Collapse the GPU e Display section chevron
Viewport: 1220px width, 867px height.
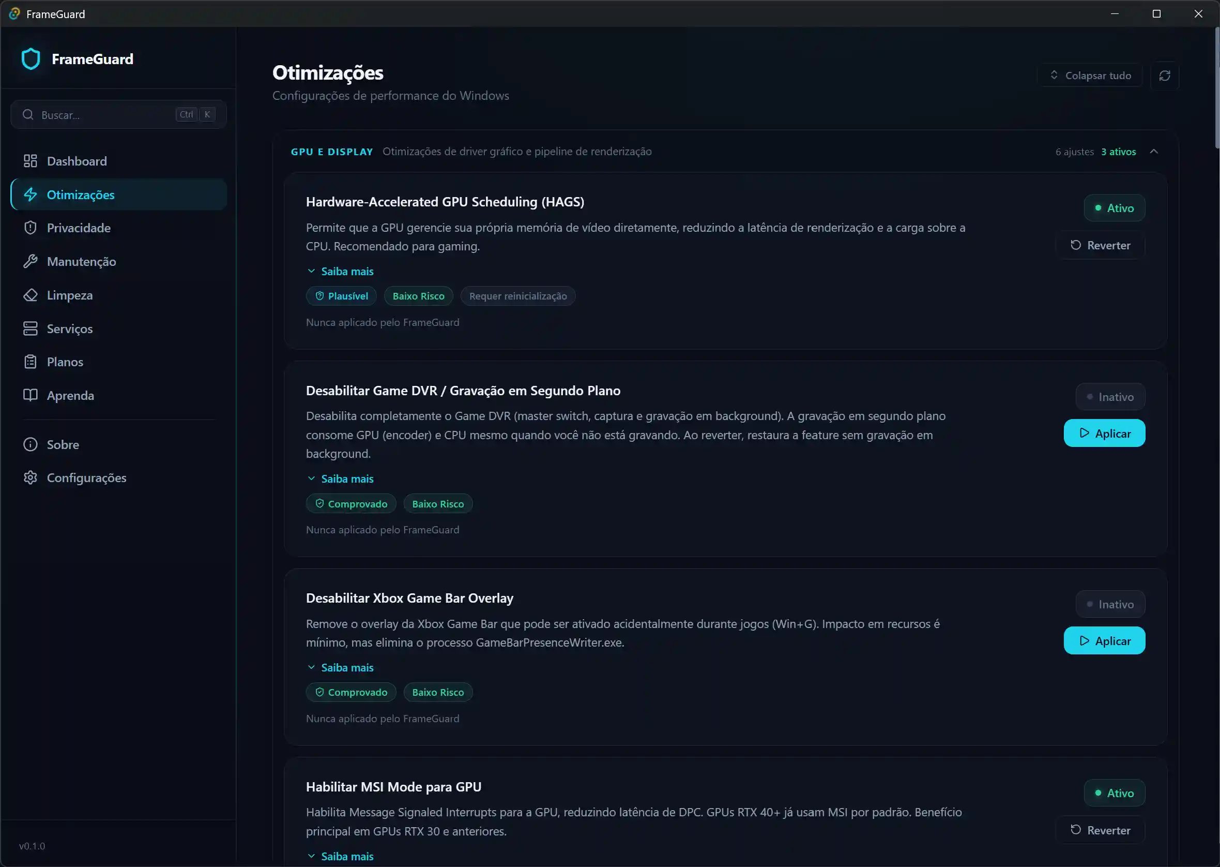(x=1154, y=152)
